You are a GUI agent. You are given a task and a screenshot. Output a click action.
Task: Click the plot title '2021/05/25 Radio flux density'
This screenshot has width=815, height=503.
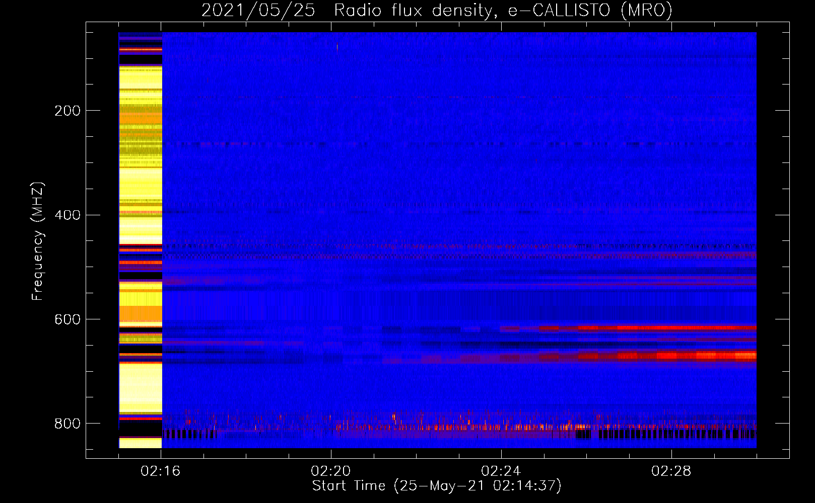coord(437,10)
